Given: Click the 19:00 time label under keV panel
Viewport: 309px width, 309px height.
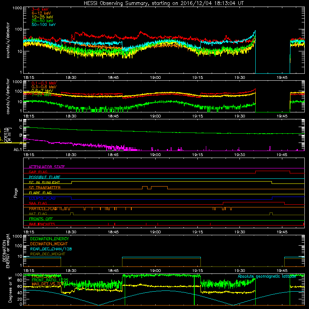Looking at the screenshot, I should 155,78.
